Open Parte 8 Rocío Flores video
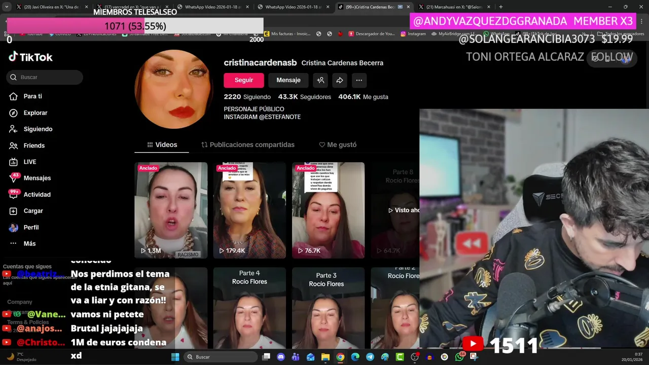 coord(395,210)
